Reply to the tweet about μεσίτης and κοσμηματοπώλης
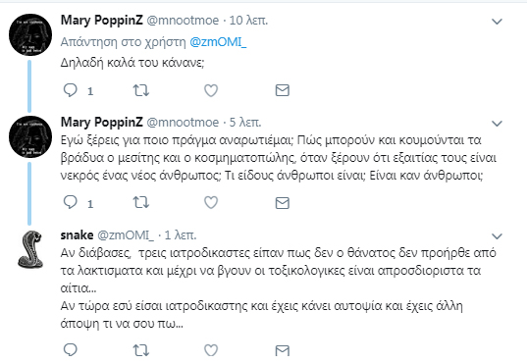Viewport: 528px width, 364px height. tap(71, 202)
